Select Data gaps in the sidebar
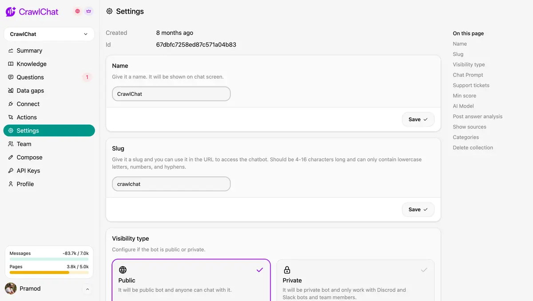 tap(29, 90)
